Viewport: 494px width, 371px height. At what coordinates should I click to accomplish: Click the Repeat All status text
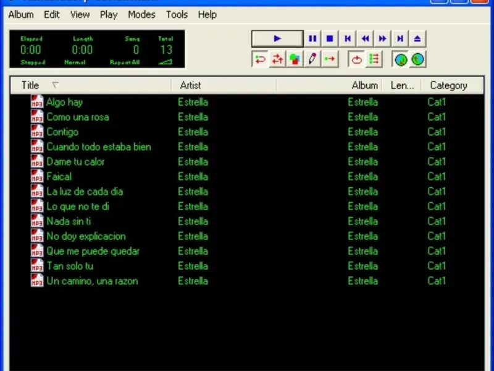[x=125, y=62]
